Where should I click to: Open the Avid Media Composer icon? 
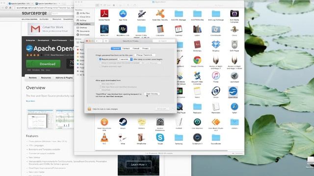tap(235, 14)
